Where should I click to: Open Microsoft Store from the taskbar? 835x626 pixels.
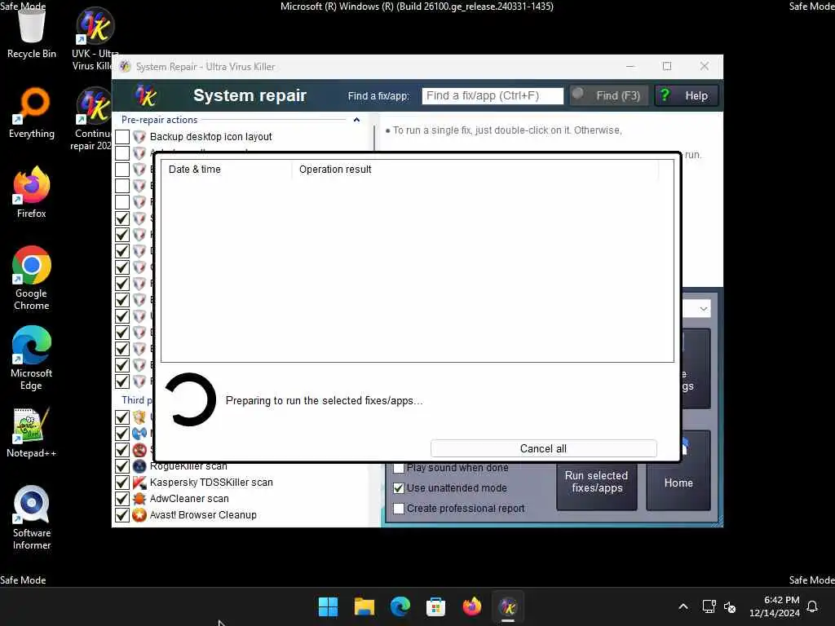pyautogui.click(x=435, y=606)
